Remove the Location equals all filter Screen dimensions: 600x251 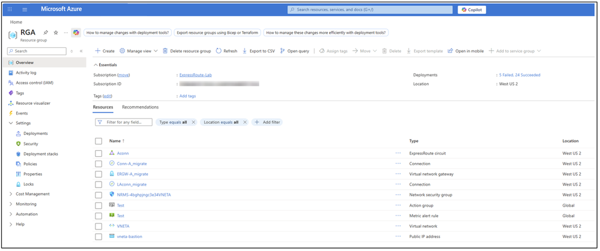pyautogui.click(x=244, y=122)
